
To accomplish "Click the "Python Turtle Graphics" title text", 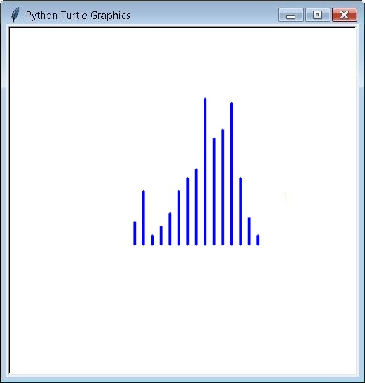I will [78, 16].
